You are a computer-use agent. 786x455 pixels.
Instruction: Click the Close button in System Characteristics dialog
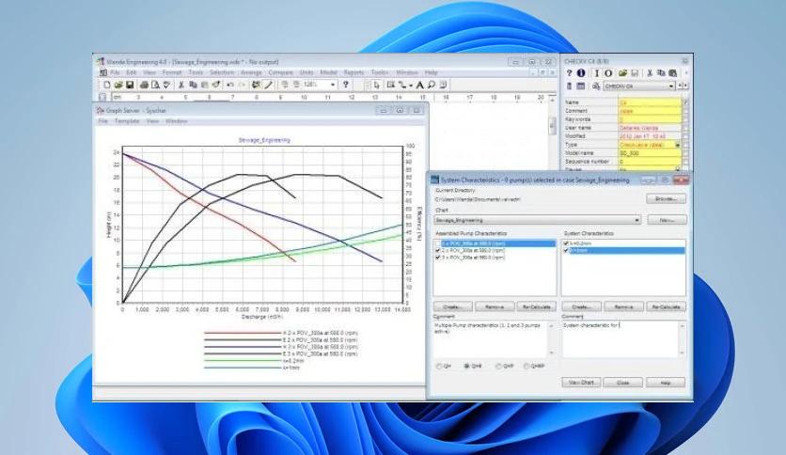tap(623, 383)
